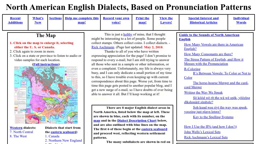Go to Sections link
The height and width of the screenshot is (144, 257).
click(x=55, y=18)
